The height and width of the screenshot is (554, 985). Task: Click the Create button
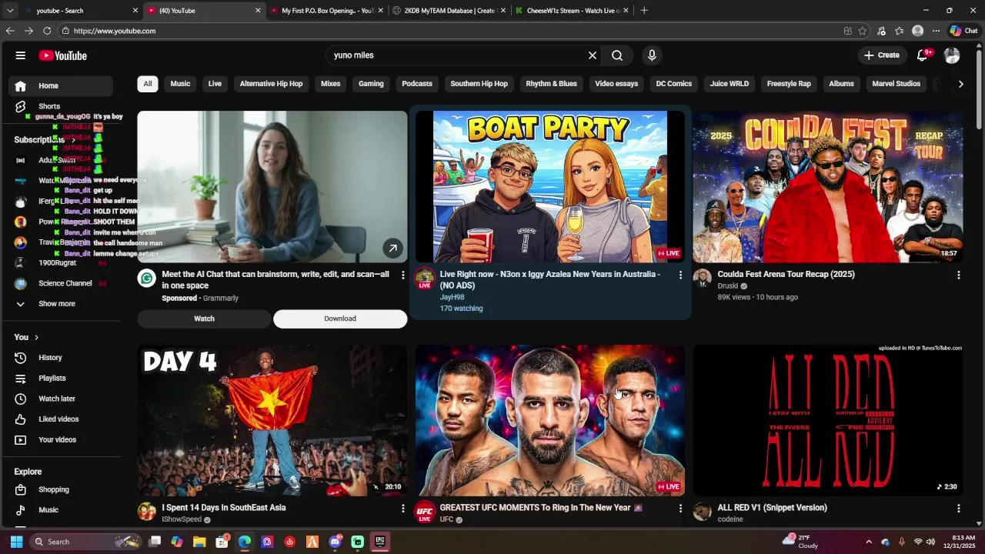[881, 55]
